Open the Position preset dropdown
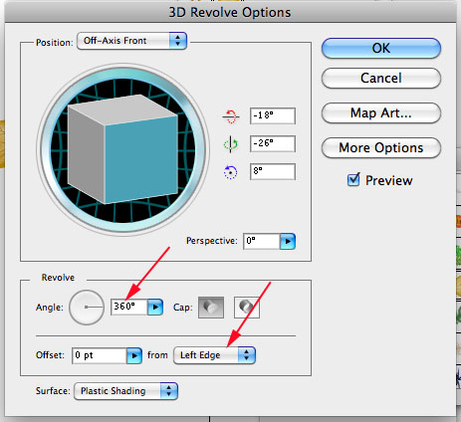Screen dimensions: 461x422 [131, 41]
